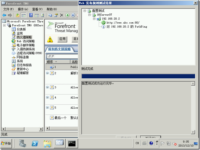Screen dimensions: 200x150
Task: Close the Web 发布规则测试结果 dialog
Action: pyautogui.click(x=195, y=3)
